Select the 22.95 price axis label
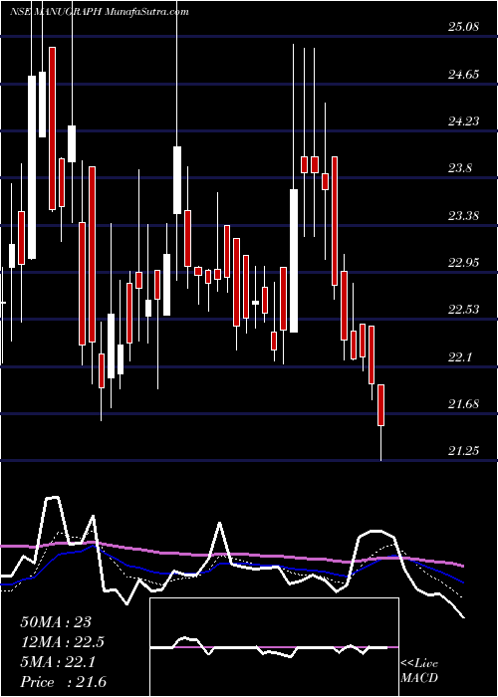Screen dimensions: 498x697 click(x=463, y=262)
